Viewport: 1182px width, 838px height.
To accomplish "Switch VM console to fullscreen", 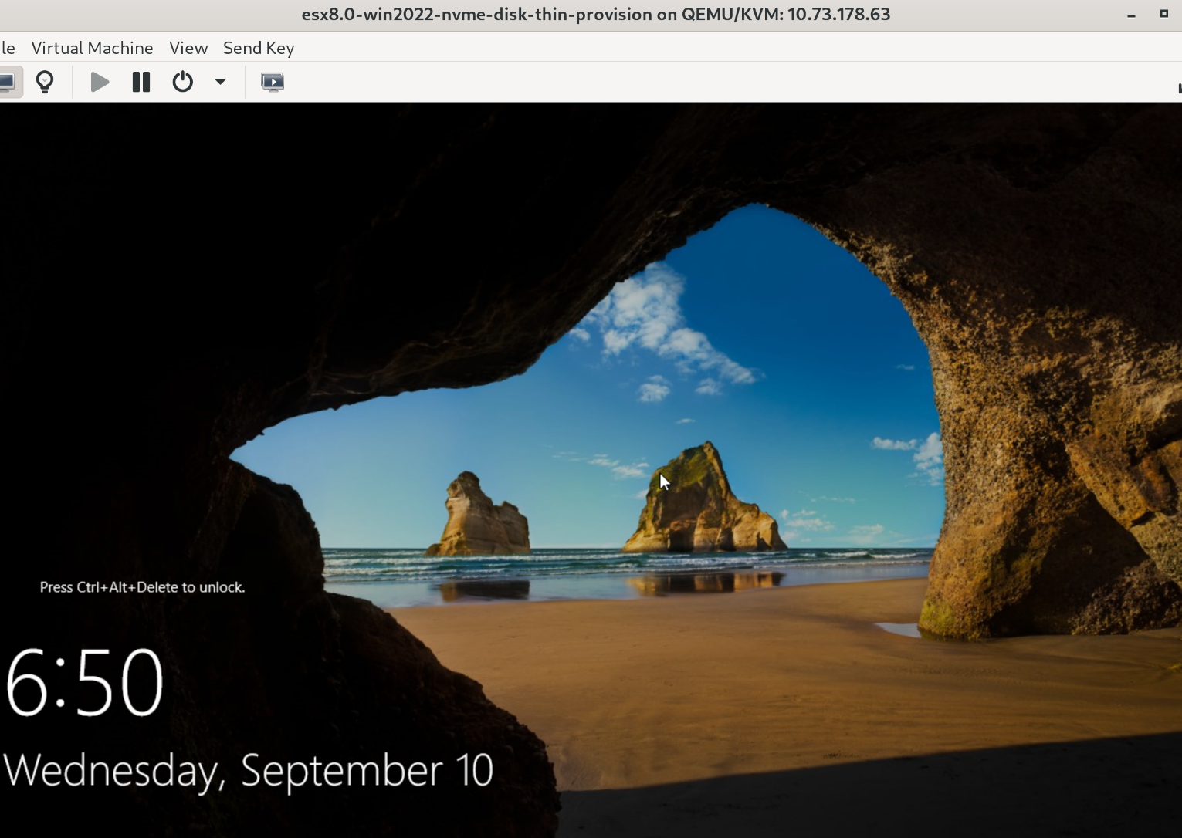I will tap(273, 82).
